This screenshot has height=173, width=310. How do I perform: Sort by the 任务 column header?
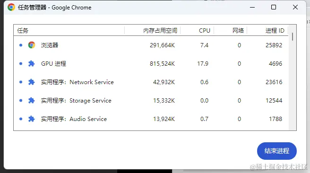pyautogui.click(x=69, y=30)
